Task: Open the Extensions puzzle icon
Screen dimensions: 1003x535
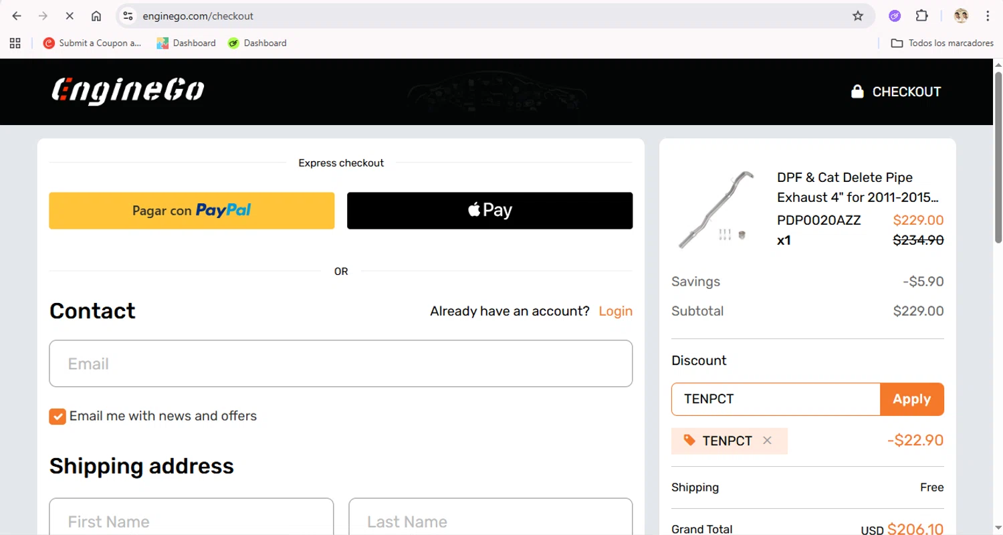Action: (922, 16)
